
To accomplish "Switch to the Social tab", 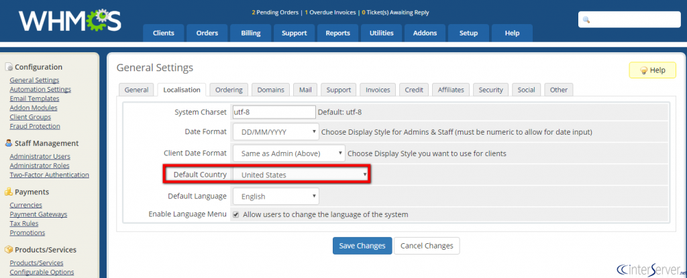I will tap(526, 90).
